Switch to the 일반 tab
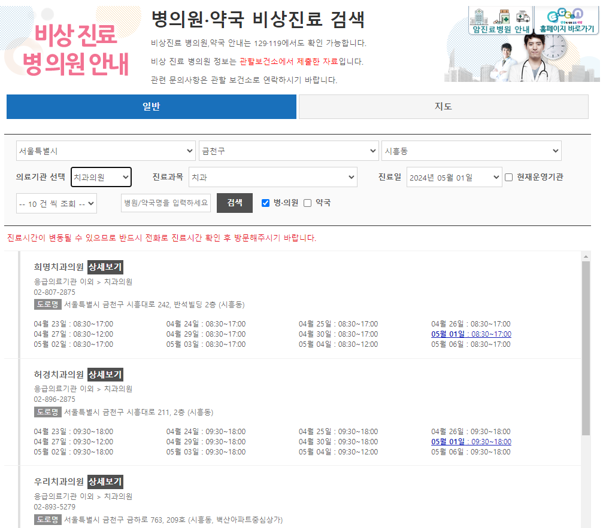The width and height of the screenshot is (612, 528). point(152,106)
